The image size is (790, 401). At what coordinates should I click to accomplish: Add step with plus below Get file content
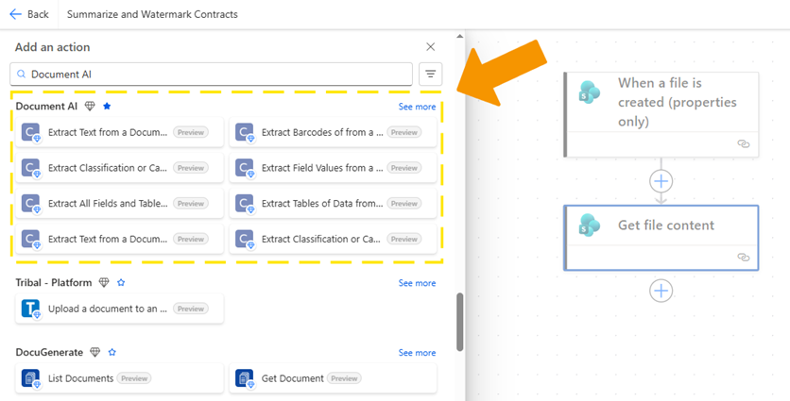[661, 291]
